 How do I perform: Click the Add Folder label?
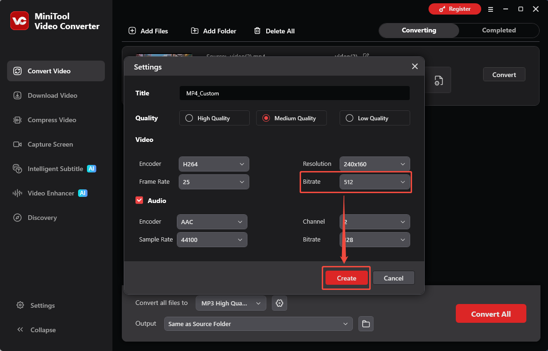pos(220,31)
